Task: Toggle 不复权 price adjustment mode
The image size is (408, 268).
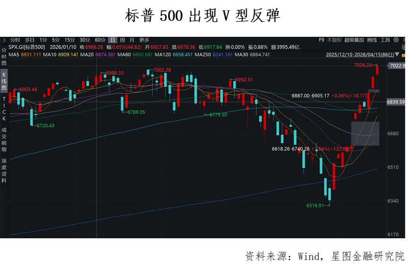Action: 334,40
